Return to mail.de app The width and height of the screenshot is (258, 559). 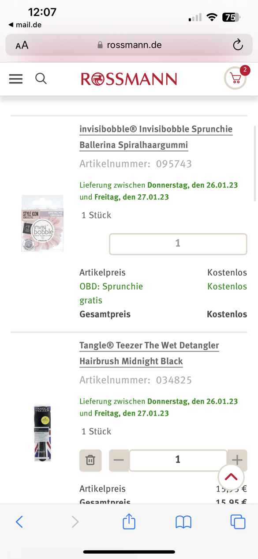[x=25, y=25]
